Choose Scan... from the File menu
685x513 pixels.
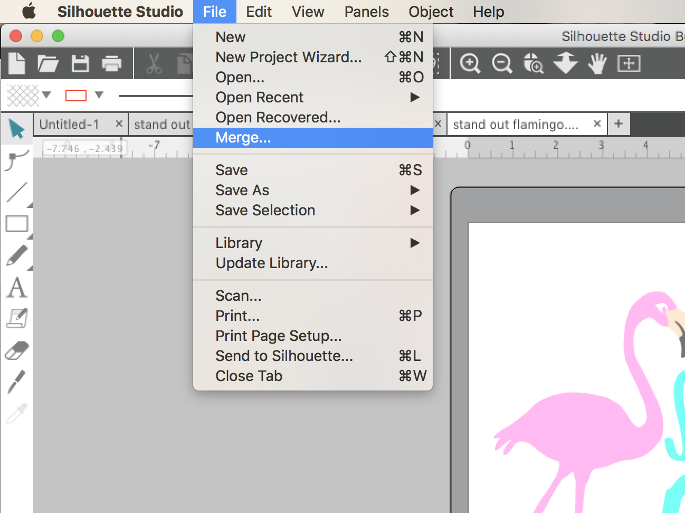[x=313, y=296]
